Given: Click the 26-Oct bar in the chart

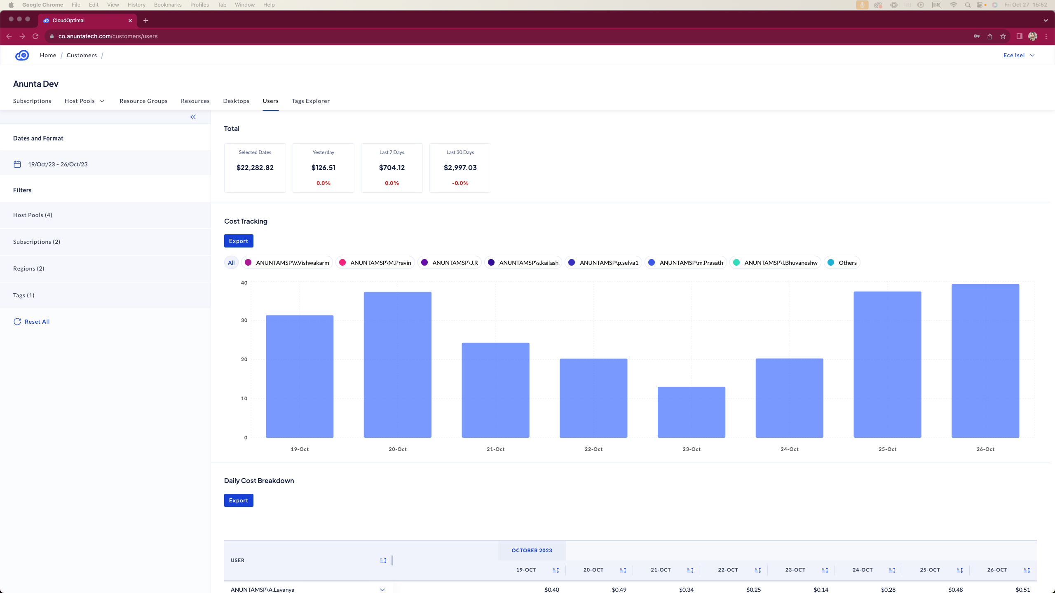Looking at the screenshot, I should click(985, 361).
